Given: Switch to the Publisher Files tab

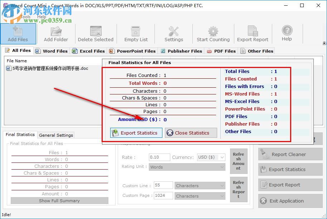Looking at the screenshot, I should [x=181, y=51].
